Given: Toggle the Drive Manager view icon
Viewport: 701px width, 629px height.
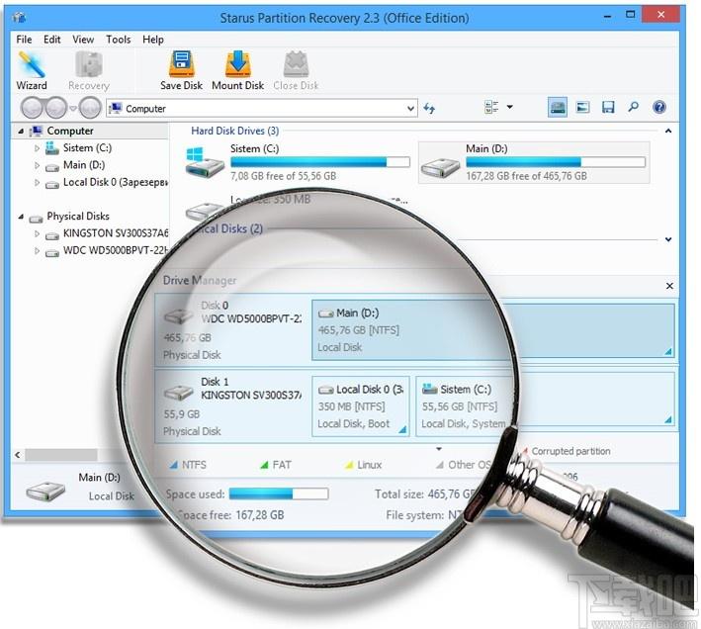Looking at the screenshot, I should 558,107.
